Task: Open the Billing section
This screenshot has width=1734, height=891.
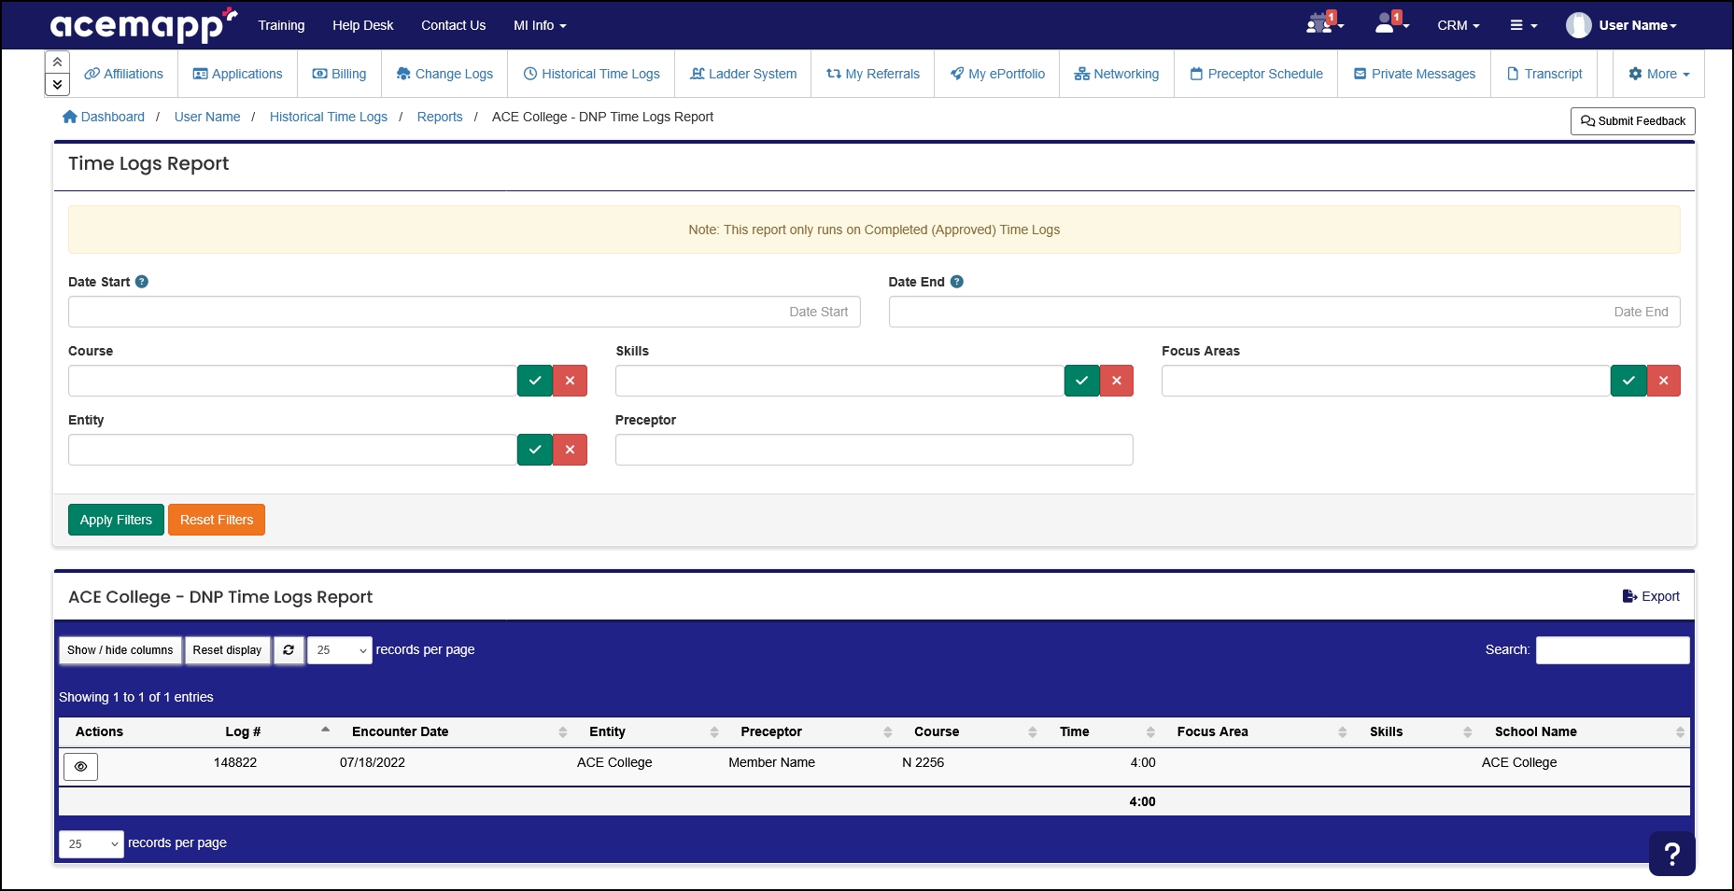Action: tap(339, 74)
